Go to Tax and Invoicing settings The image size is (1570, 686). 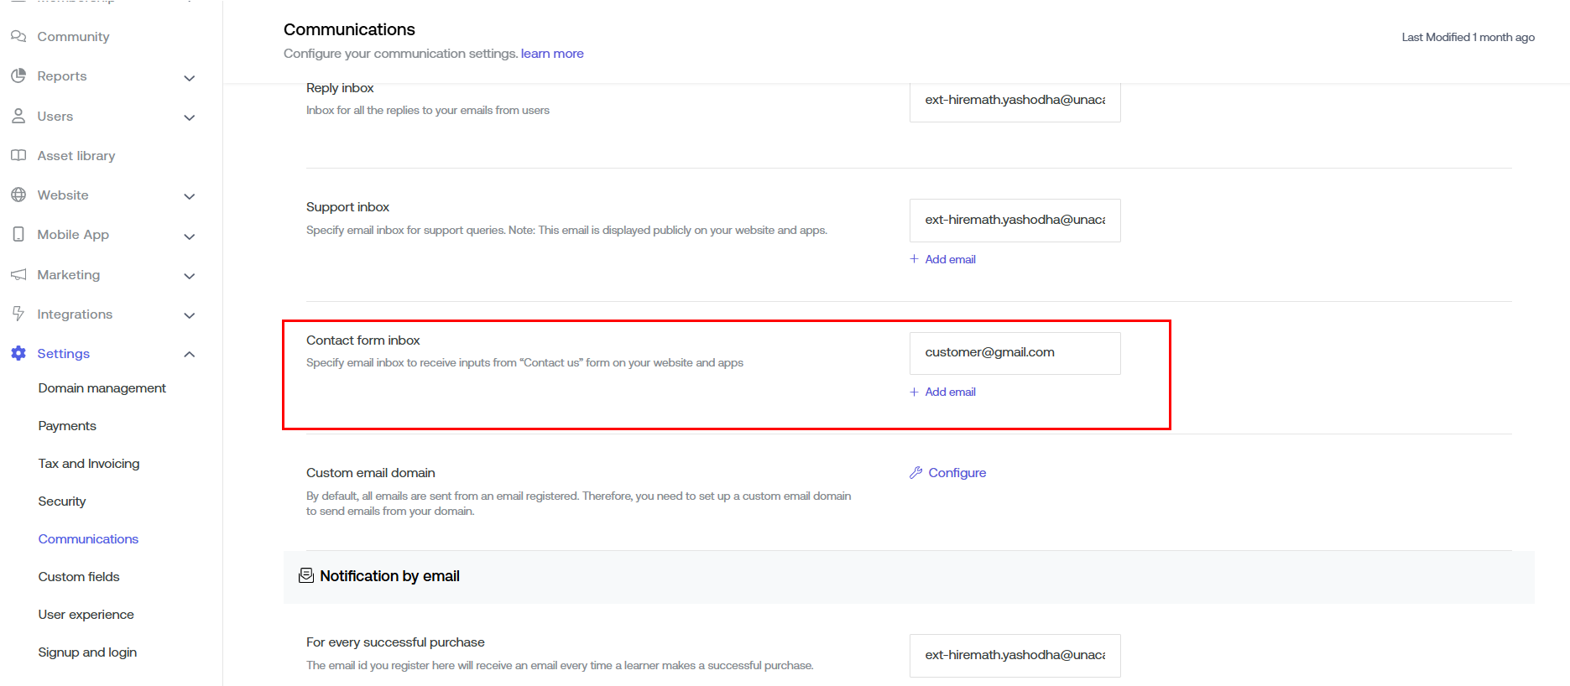point(89,464)
